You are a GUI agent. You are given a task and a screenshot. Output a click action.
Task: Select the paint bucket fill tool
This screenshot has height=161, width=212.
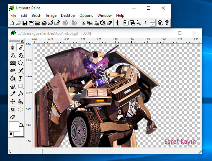13,78
